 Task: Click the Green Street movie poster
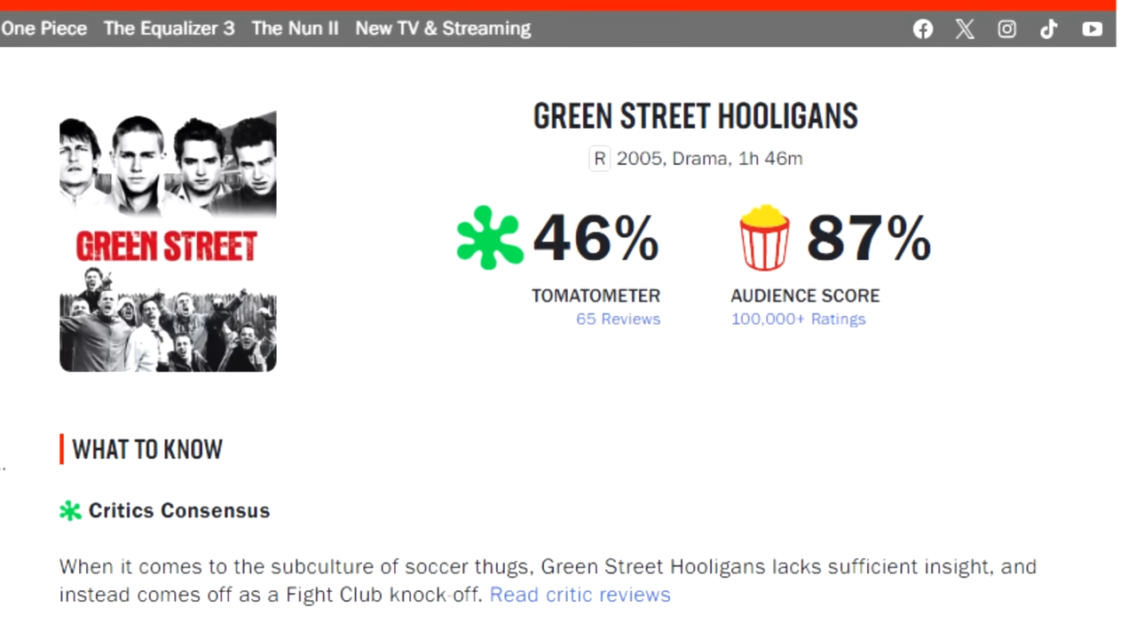(168, 241)
